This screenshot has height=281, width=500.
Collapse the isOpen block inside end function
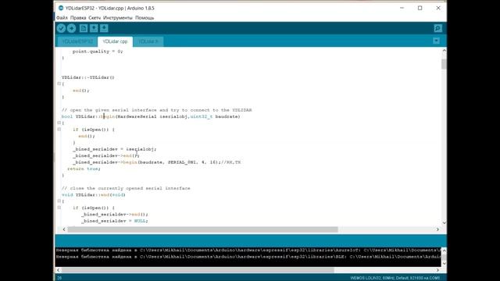tap(59, 208)
